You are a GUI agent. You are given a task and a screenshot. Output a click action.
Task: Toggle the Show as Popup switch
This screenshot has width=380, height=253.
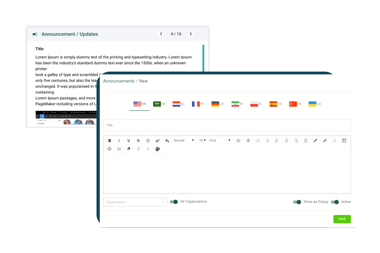(x=297, y=202)
